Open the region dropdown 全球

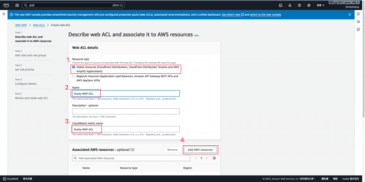click(320, 5)
